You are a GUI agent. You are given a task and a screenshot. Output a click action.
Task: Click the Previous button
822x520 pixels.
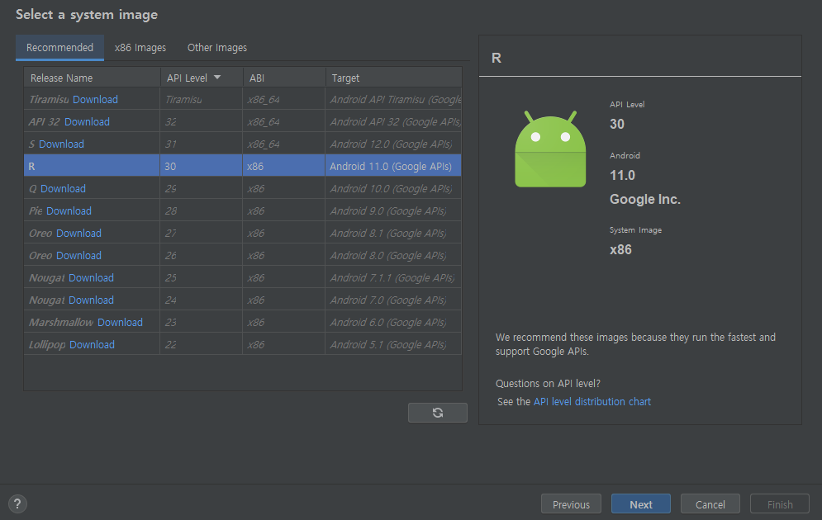(571, 504)
